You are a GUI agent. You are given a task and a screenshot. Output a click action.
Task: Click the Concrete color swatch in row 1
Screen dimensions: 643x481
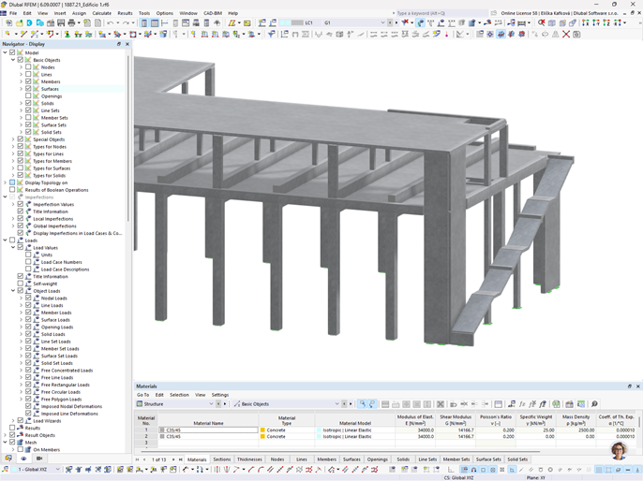click(x=263, y=430)
